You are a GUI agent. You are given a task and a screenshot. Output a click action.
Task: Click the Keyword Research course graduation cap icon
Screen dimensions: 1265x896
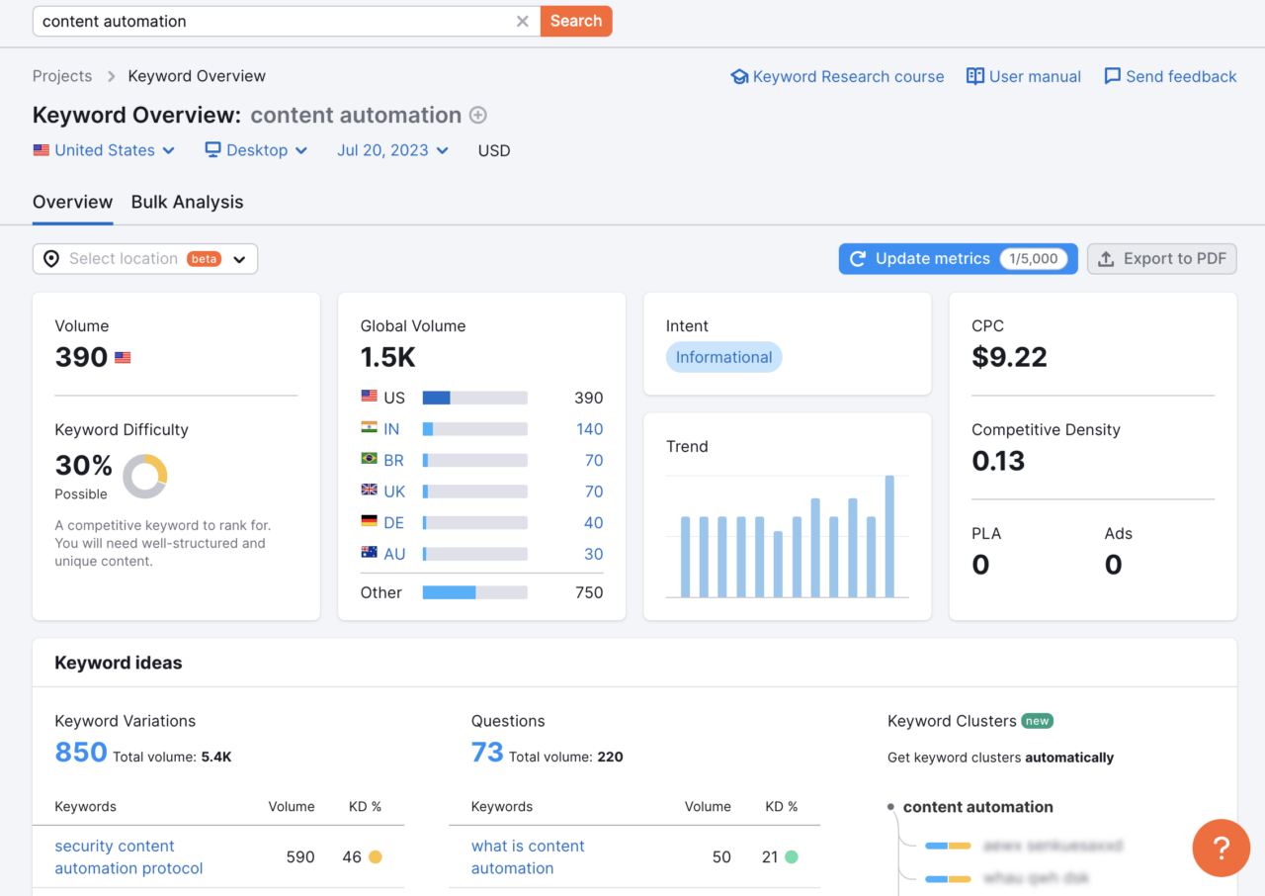[739, 76]
